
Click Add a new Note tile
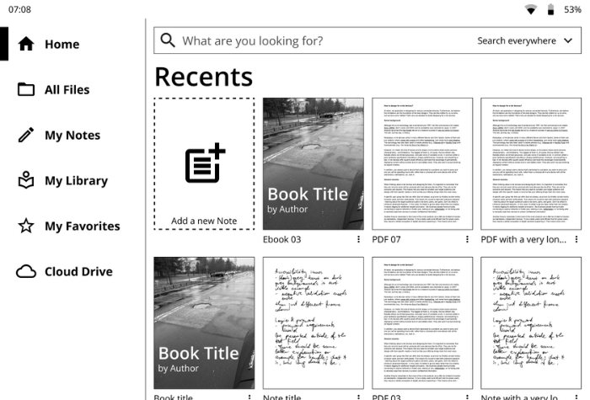[204, 163]
